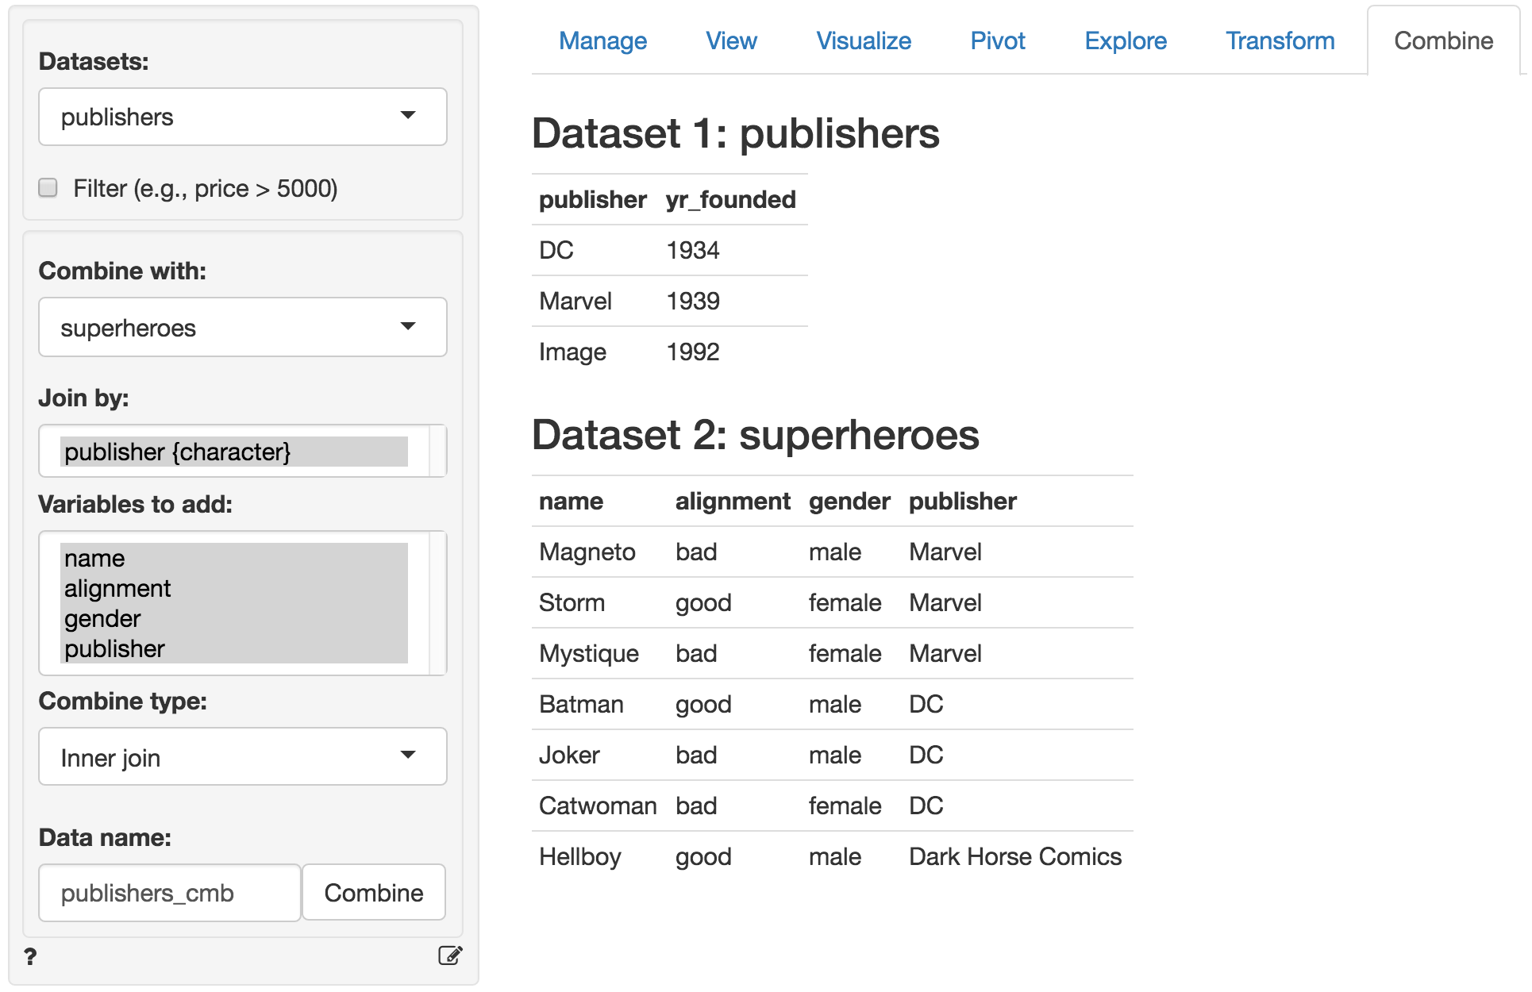The height and width of the screenshot is (992, 1532).
Task: Open the View tab
Action: [731, 40]
